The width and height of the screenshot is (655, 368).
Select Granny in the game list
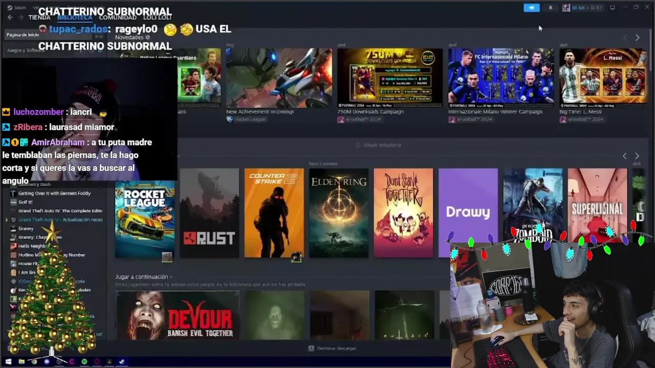click(x=26, y=228)
